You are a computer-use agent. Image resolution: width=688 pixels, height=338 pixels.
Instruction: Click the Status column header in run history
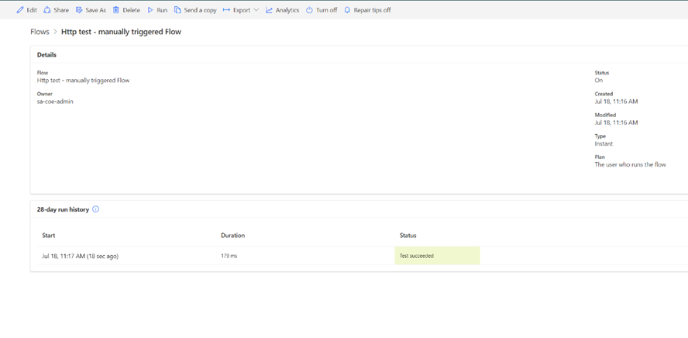coord(408,235)
